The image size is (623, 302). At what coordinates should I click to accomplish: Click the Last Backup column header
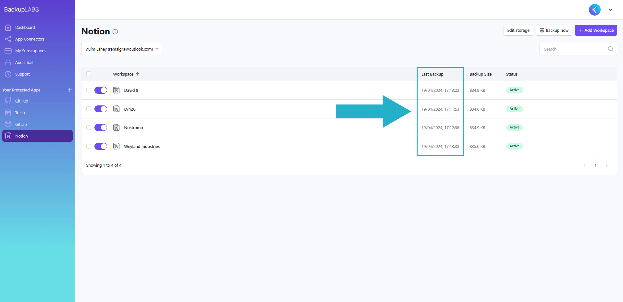(x=432, y=74)
